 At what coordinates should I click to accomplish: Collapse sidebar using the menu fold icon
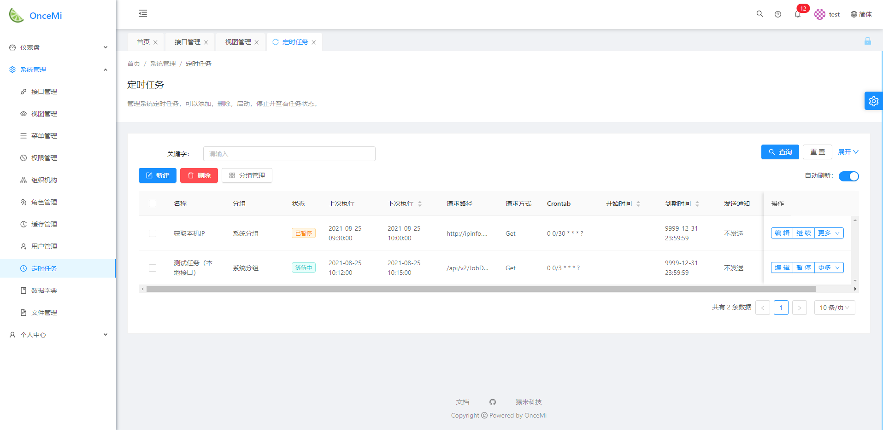(x=143, y=14)
